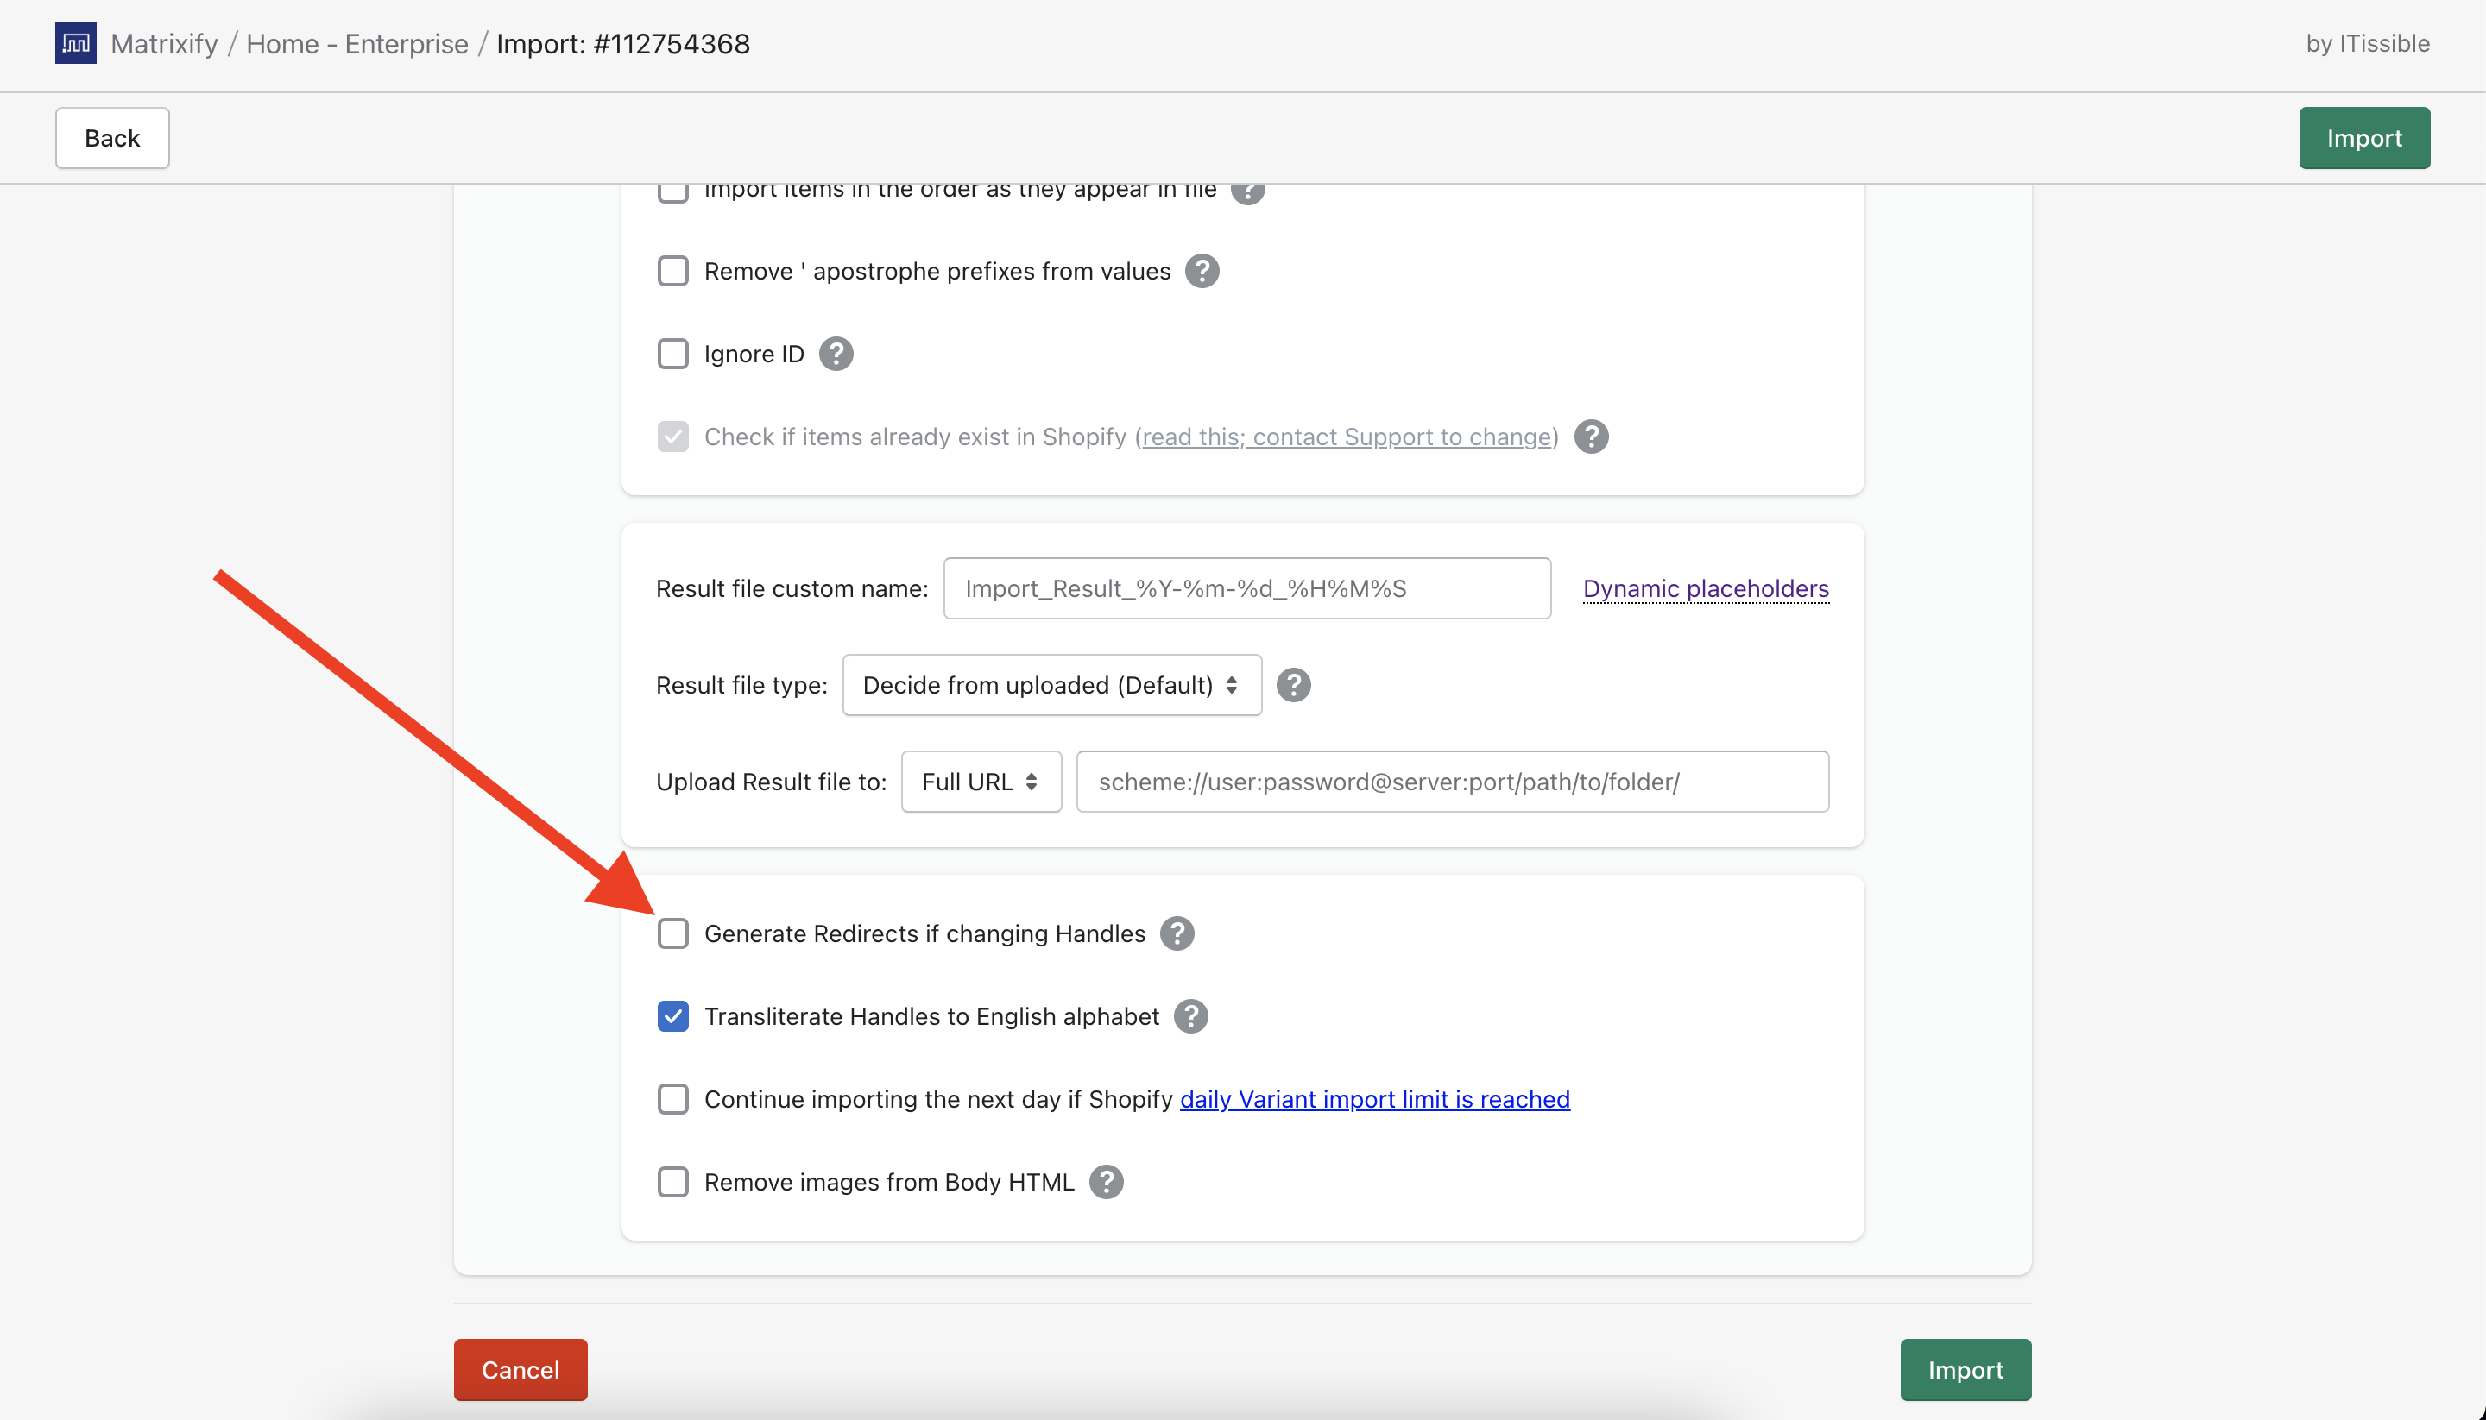Click the red Cancel button

click(x=520, y=1369)
